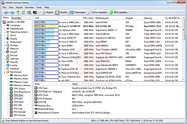This screenshot has width=187, height=124.
Task: Expand the Storage tree node arrow
Action: coord(4,45)
